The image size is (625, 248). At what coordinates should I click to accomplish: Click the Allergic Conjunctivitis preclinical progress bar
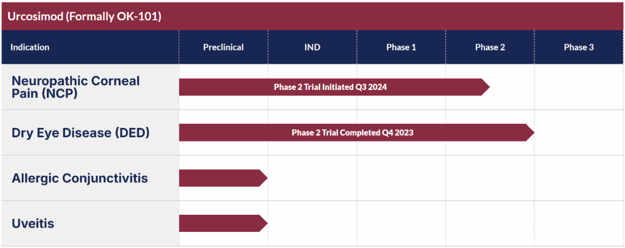223,178
